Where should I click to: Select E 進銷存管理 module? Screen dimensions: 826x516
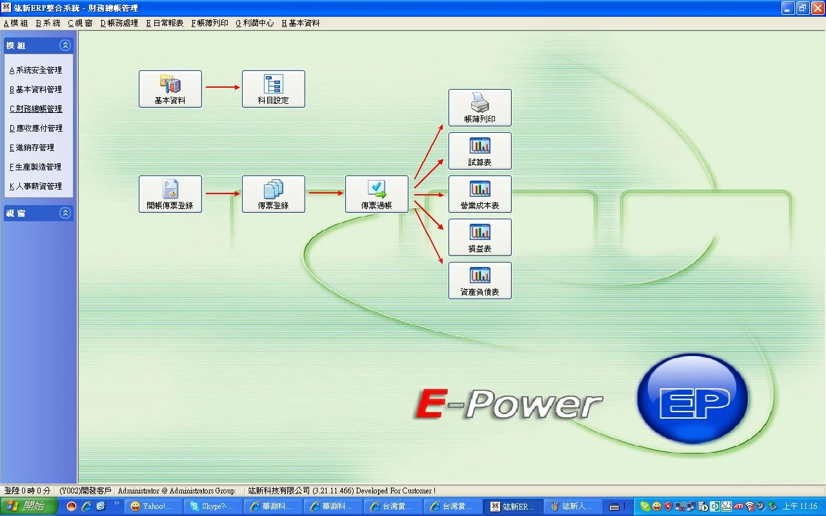click(x=32, y=148)
